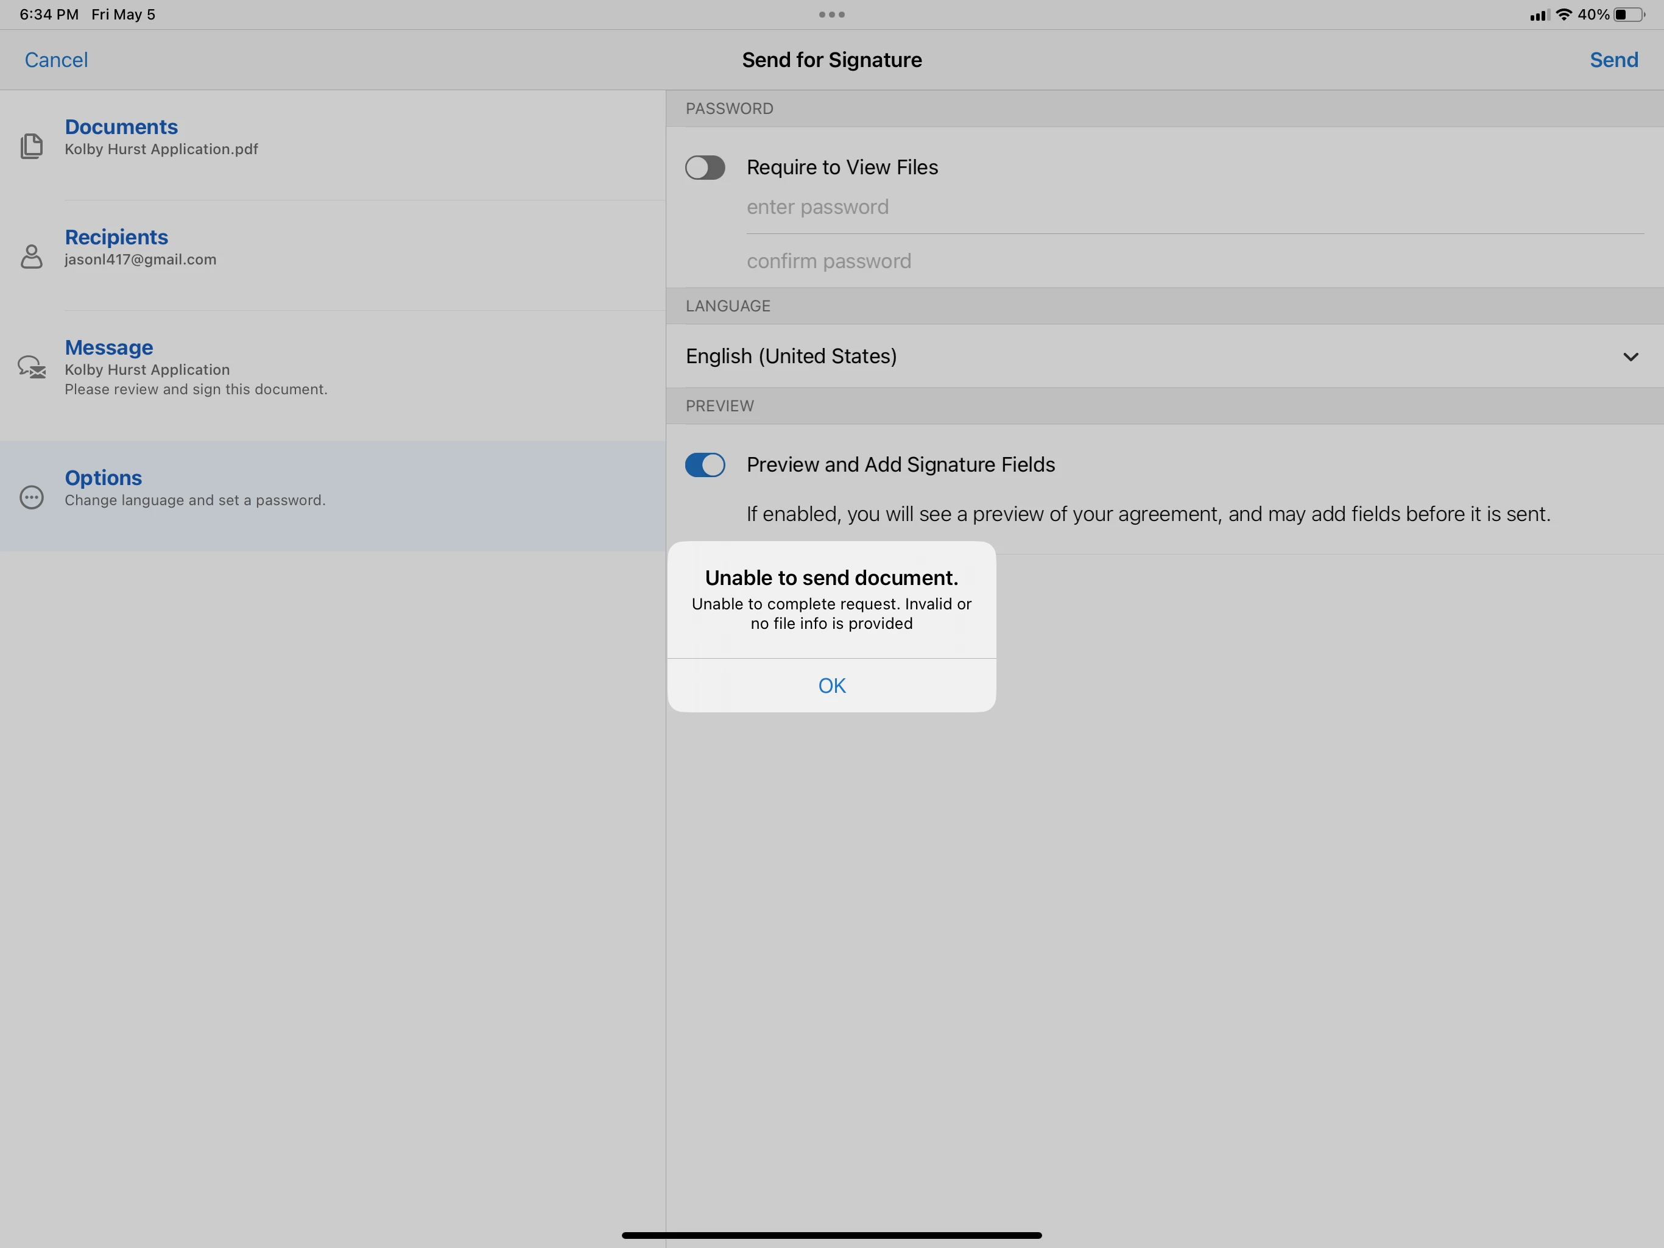1664x1248 pixels.
Task: Select the Documents section
Action: click(x=122, y=127)
